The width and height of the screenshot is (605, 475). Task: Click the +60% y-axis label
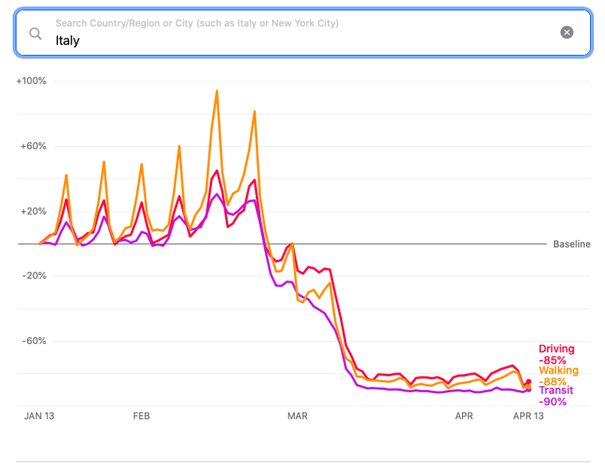[x=33, y=146]
